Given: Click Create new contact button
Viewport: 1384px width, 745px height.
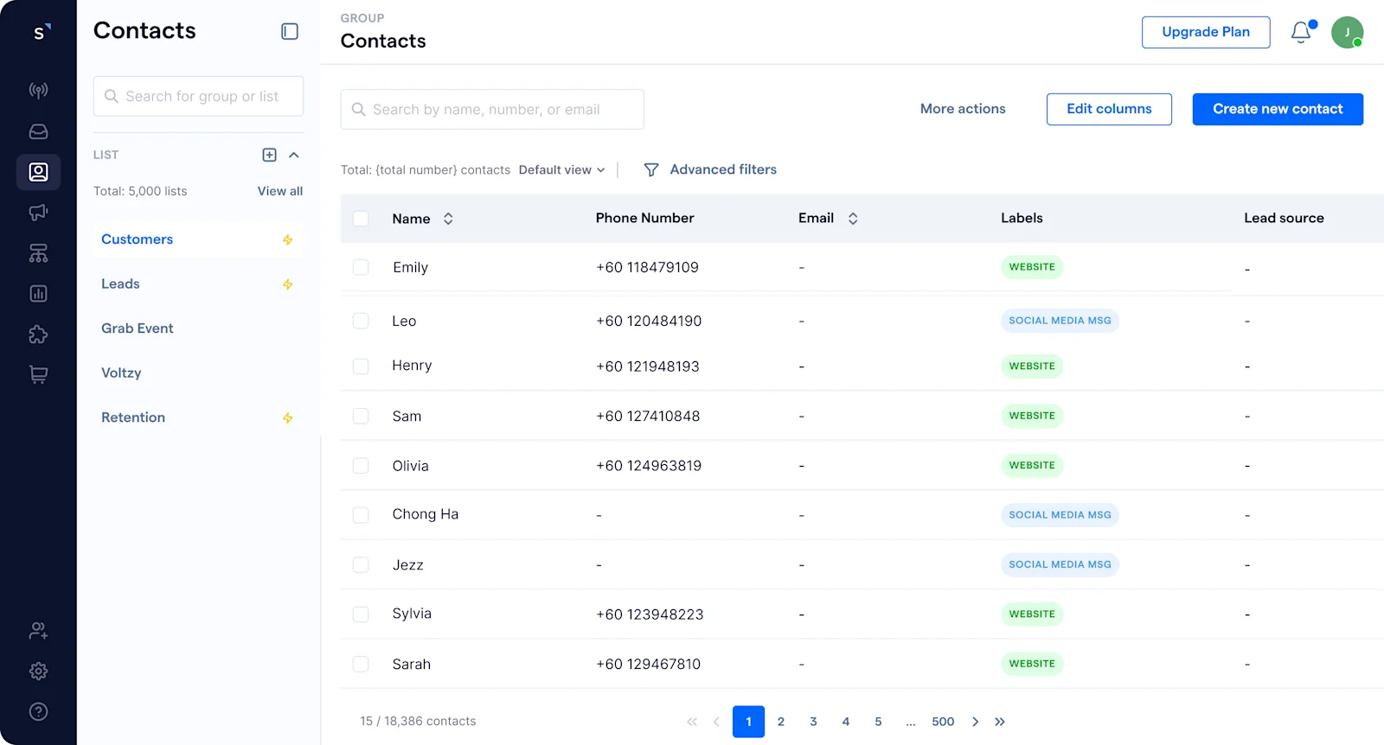Looking at the screenshot, I should coord(1278,109).
